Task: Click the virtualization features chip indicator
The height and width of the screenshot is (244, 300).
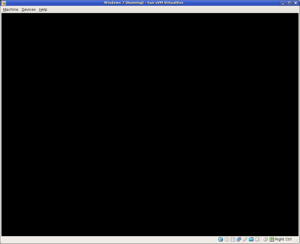Action: click(x=257, y=239)
